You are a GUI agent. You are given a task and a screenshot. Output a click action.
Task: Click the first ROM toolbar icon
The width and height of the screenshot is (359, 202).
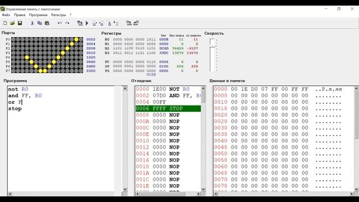(x=128, y=23)
